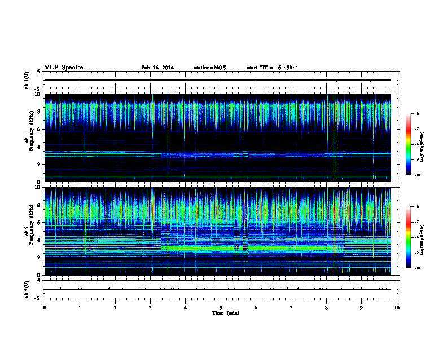
Task: Click the ch.1 "Frequency (kHz)" axis label
Action: coord(31,131)
